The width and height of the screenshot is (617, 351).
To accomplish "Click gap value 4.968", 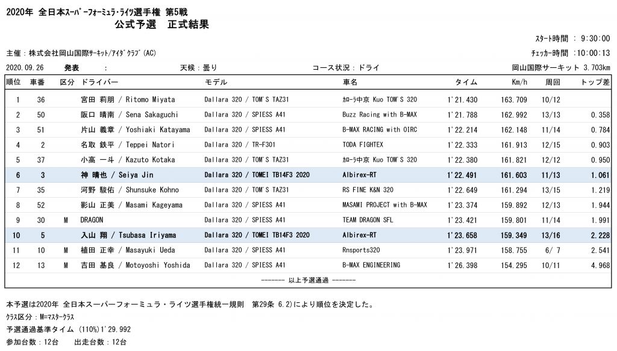I will coord(601,266).
